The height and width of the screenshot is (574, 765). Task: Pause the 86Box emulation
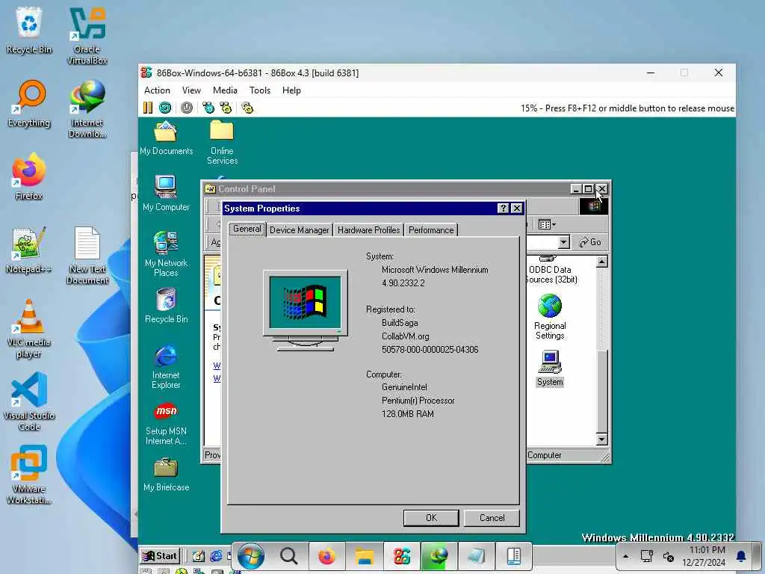pyautogui.click(x=148, y=108)
